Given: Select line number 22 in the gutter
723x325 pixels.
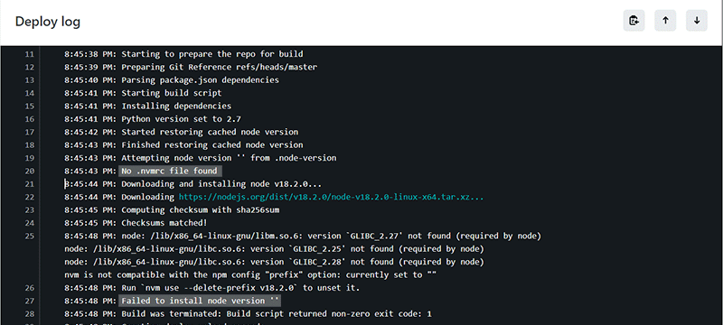Looking at the screenshot, I should click(29, 197).
